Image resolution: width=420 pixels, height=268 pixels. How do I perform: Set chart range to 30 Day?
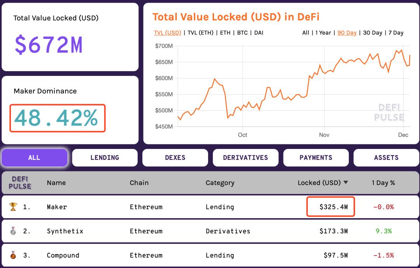pos(373,33)
